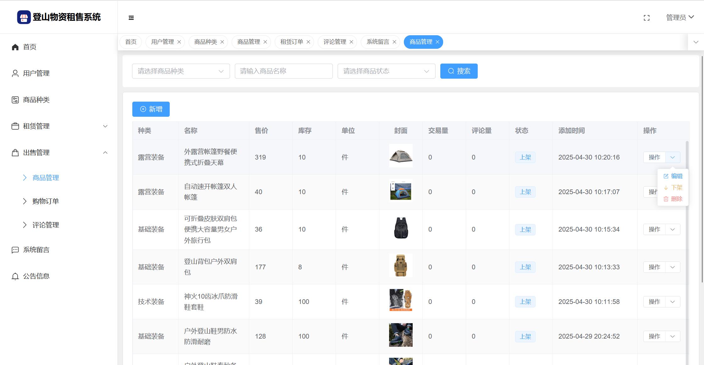Open 公告信息 in the sidebar
704x365 pixels.
coord(36,276)
